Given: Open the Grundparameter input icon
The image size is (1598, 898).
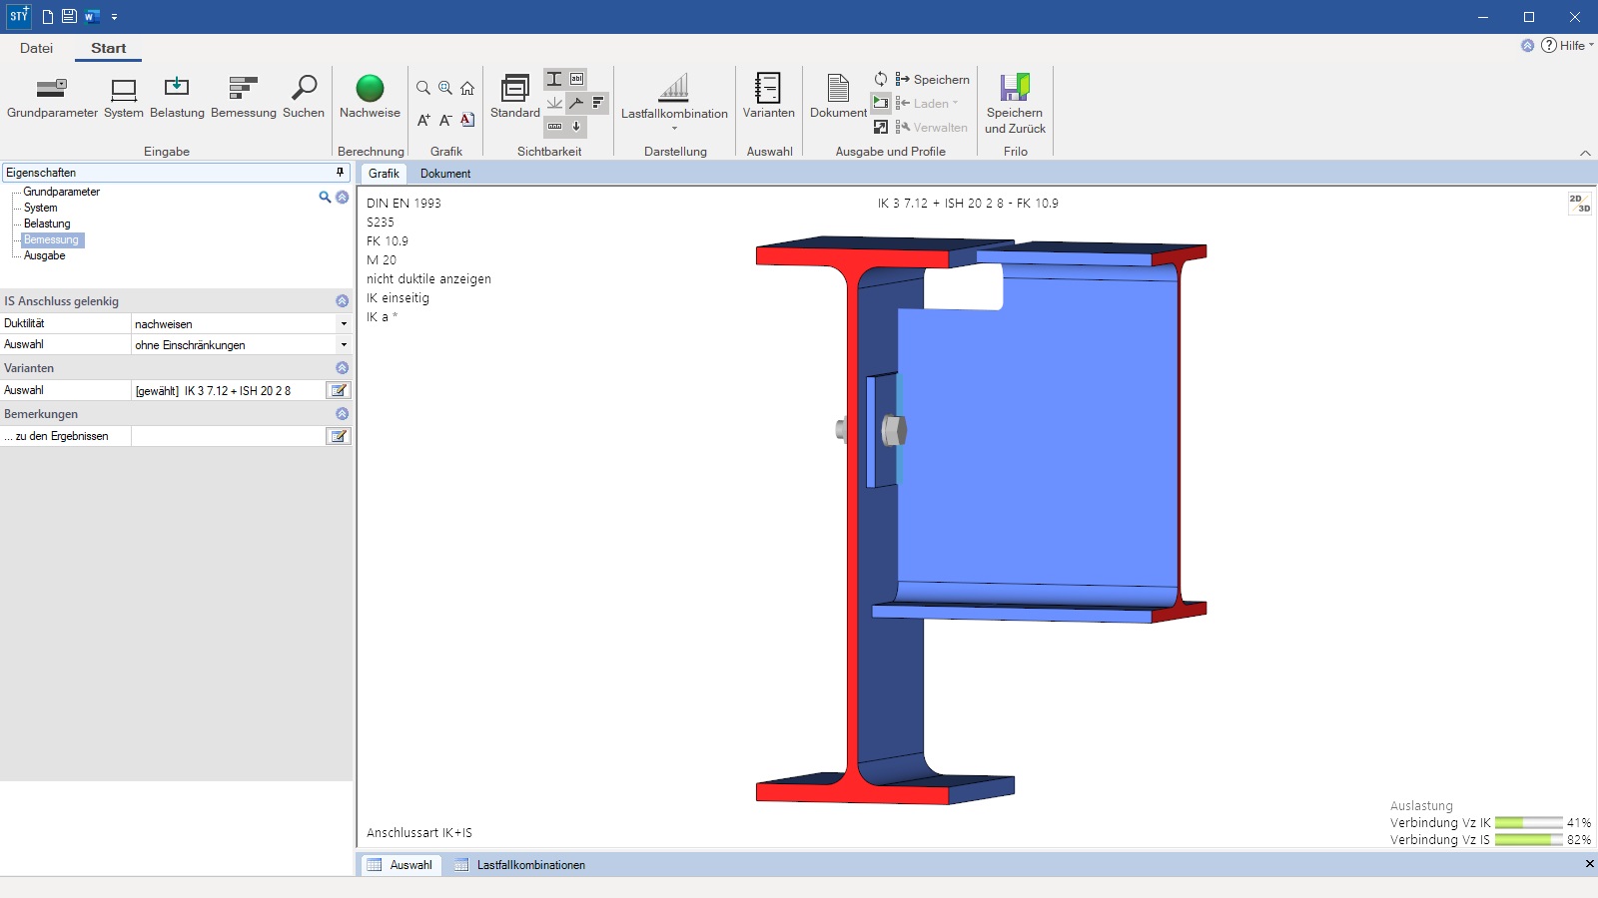Looking at the screenshot, I should tap(52, 89).
